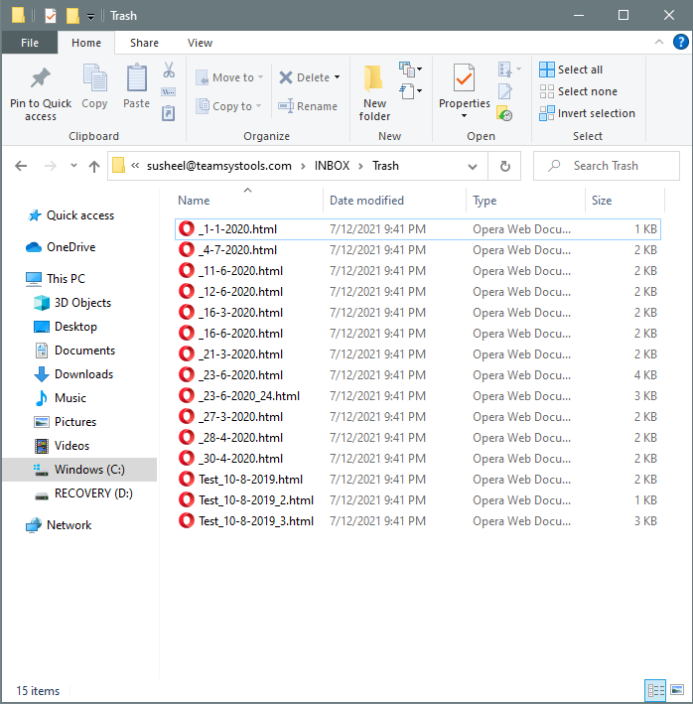Click the New folder icon
The width and height of the screenshot is (693, 704).
pyautogui.click(x=373, y=77)
